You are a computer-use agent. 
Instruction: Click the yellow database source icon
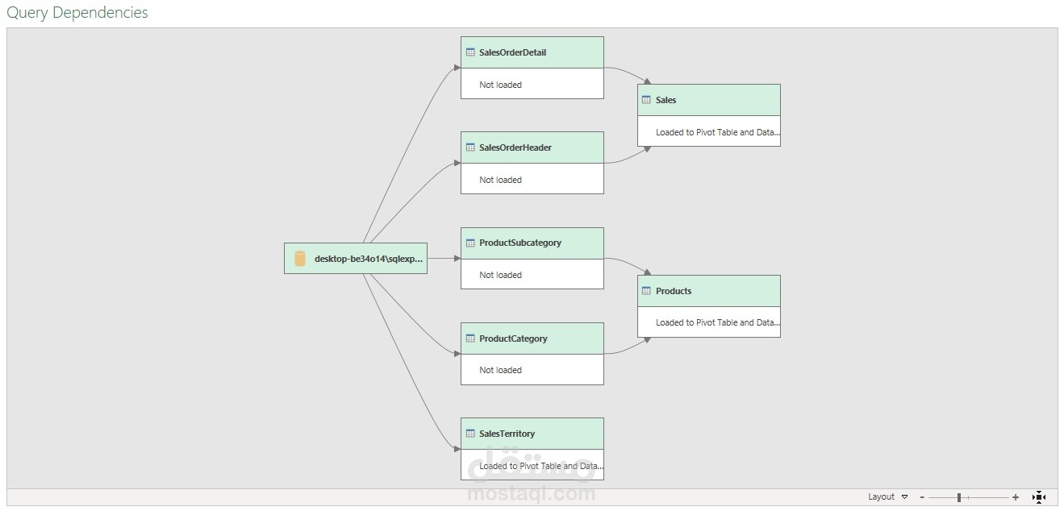point(300,259)
